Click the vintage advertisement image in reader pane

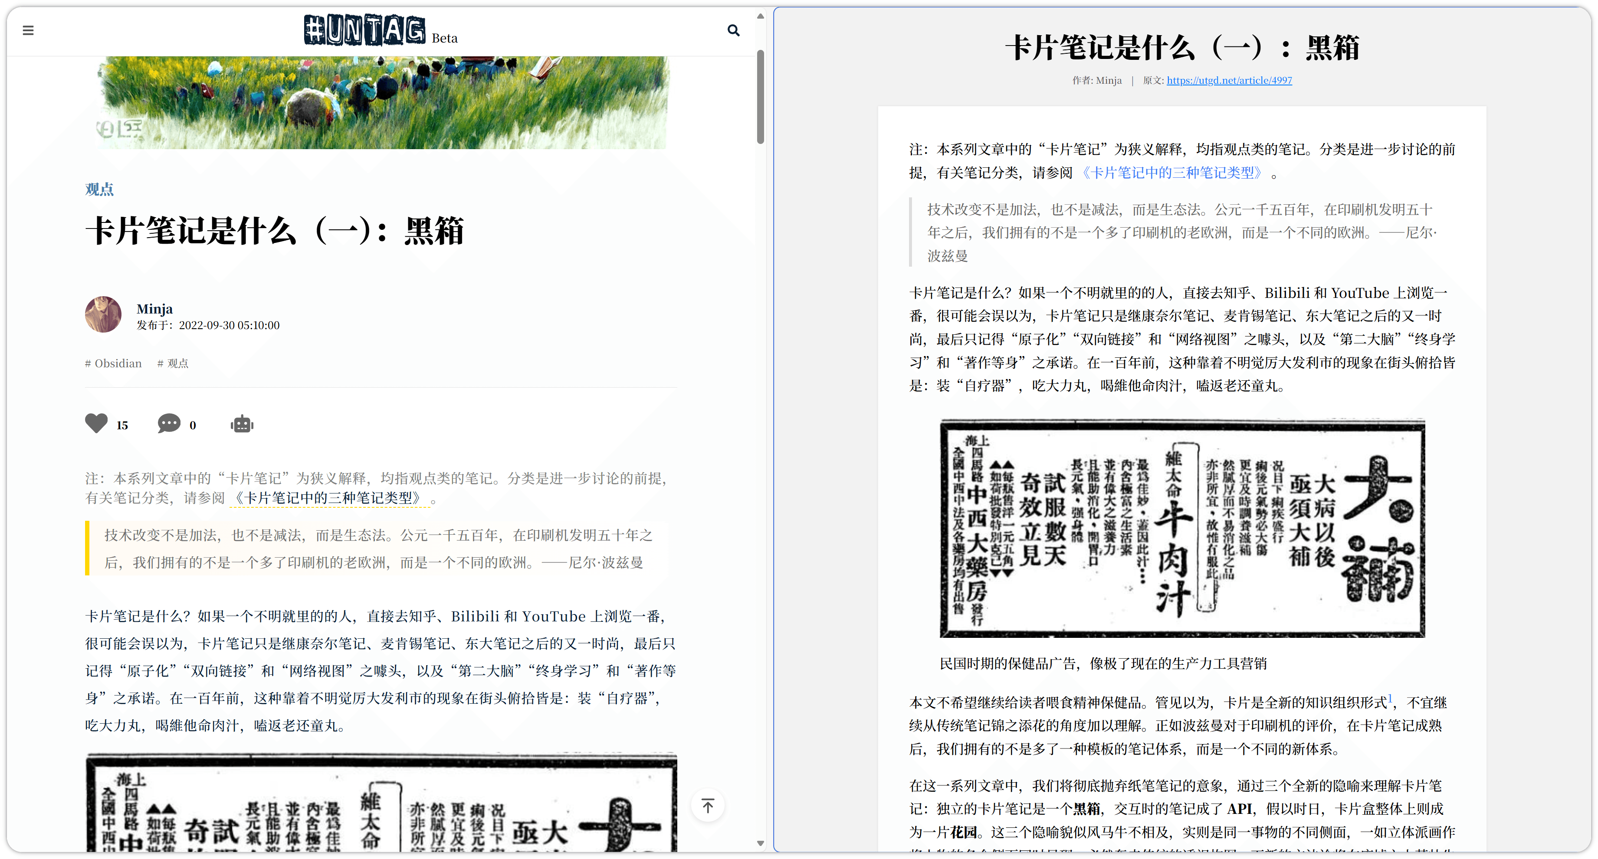point(1182,529)
